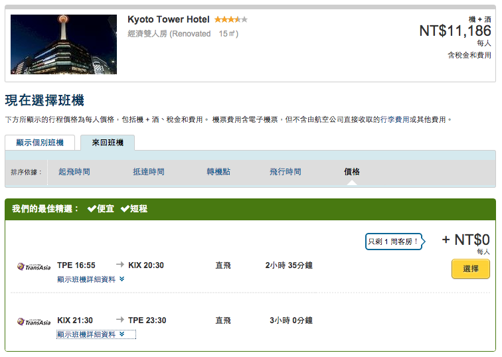The height and width of the screenshot is (357, 502).
Task: Click the 短程 checkmark icon
Action: click(125, 209)
